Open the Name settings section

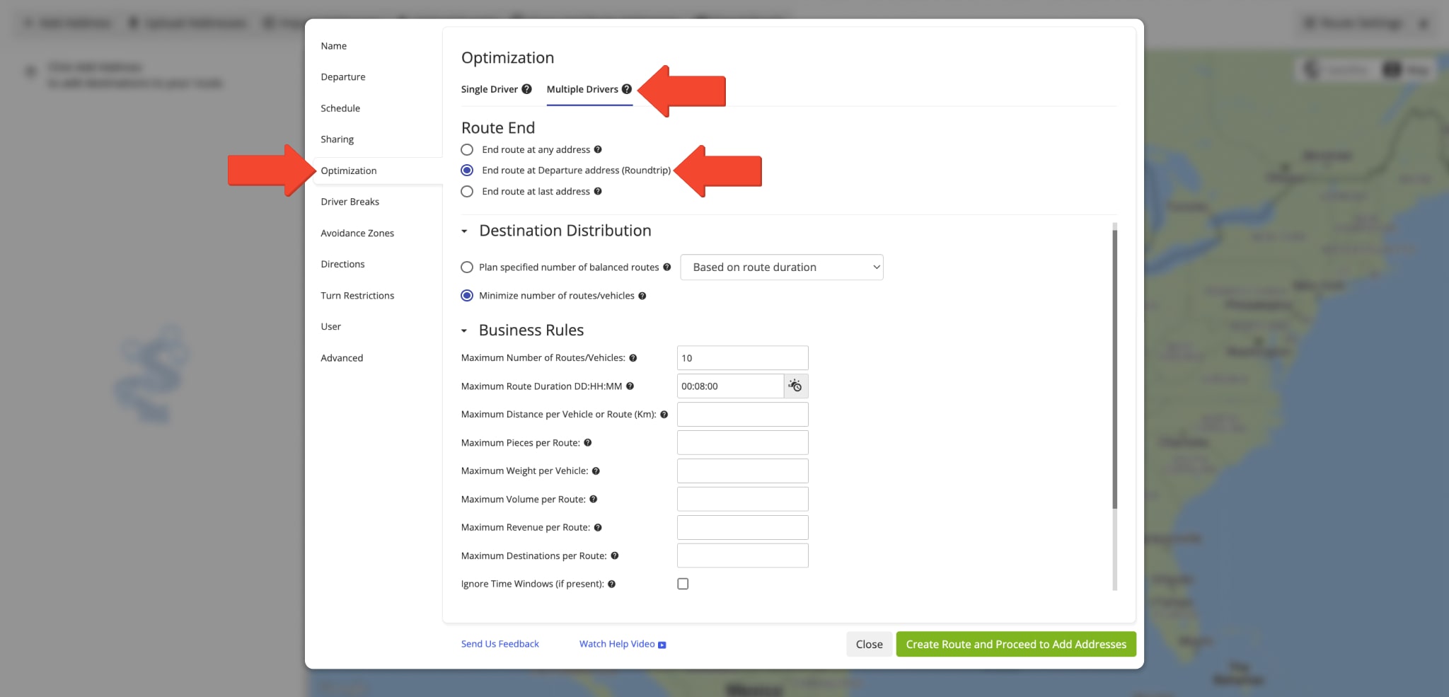pos(334,46)
